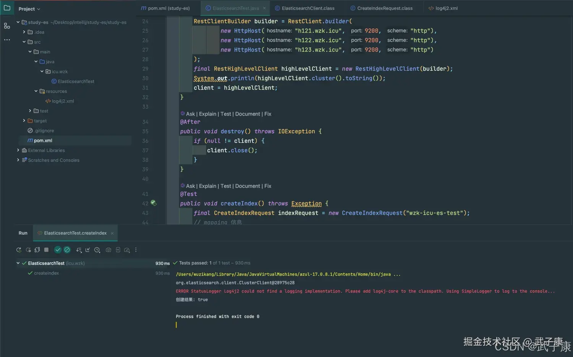Click the run gutter icon beside createIndex
Screen dimensions: 573x357
154,203
